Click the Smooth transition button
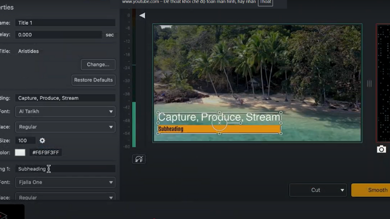The height and width of the screenshot is (219, 390). [x=370, y=190]
